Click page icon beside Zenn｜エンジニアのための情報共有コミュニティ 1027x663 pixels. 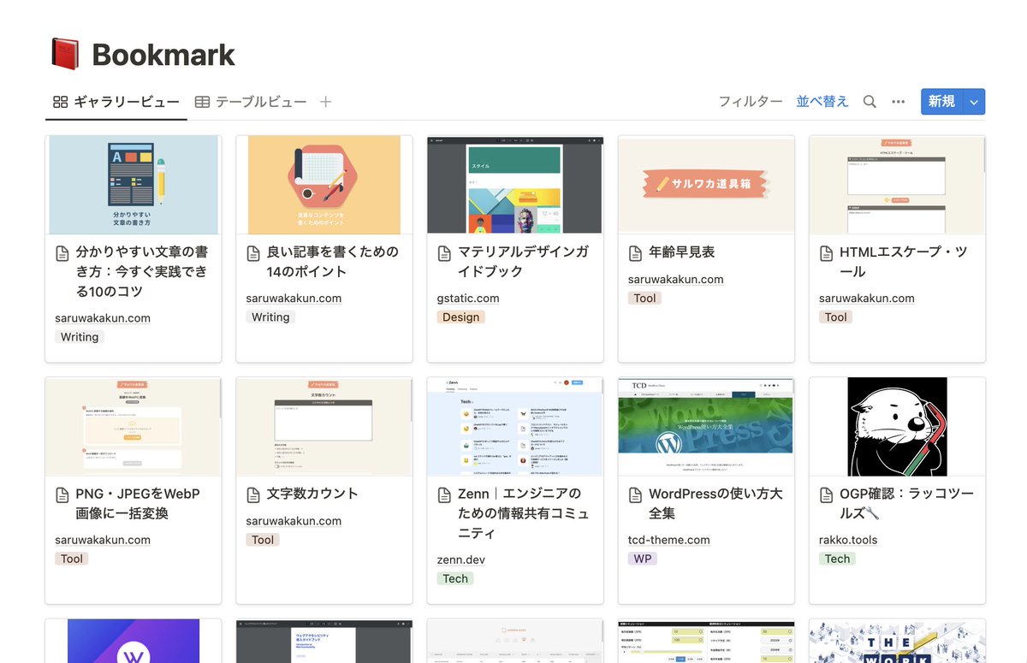[444, 494]
